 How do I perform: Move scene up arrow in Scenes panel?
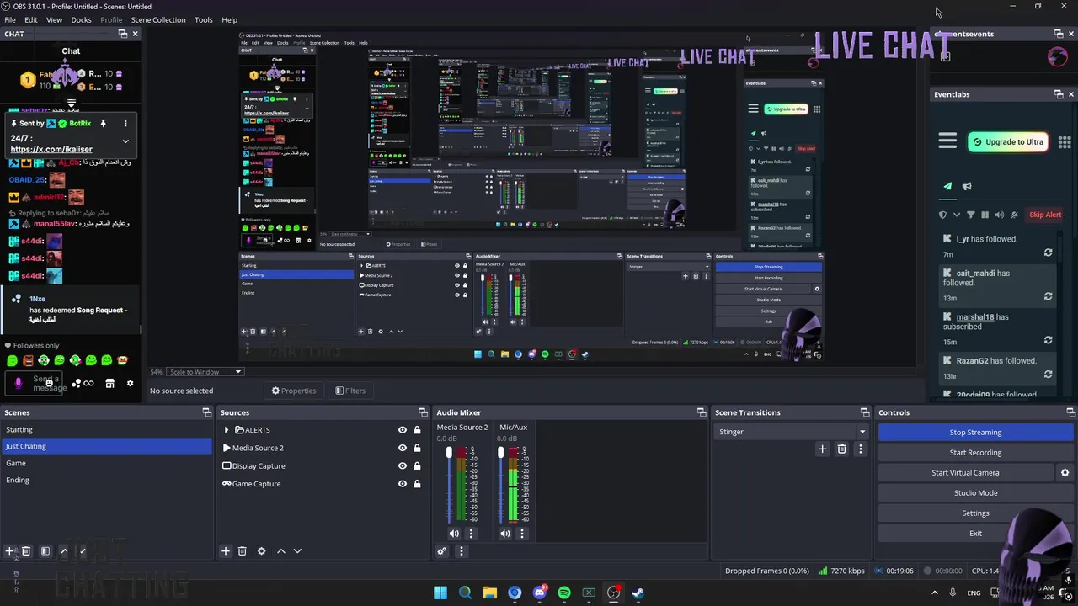64,551
